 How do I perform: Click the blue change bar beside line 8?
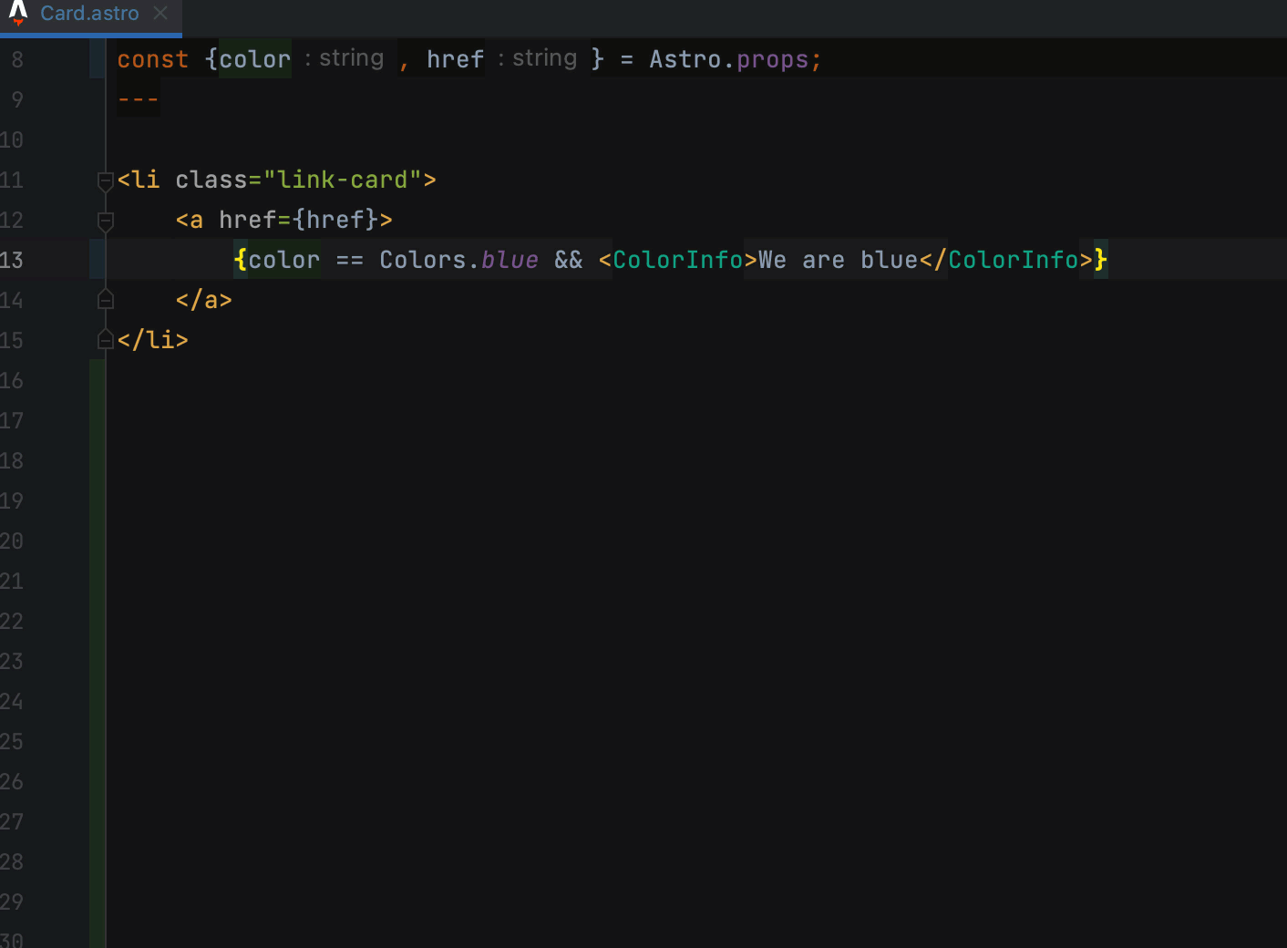coord(98,59)
